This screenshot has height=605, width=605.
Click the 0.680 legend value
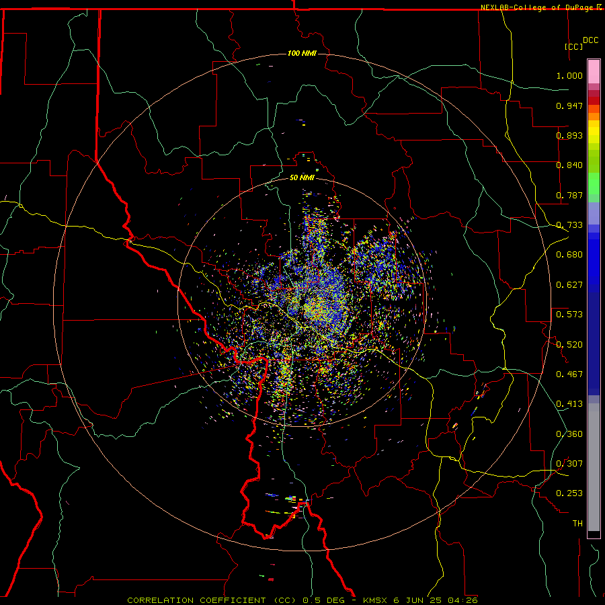point(569,255)
